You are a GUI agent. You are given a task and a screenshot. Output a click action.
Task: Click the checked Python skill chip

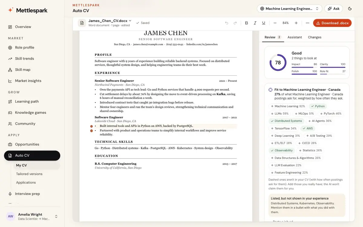click(x=318, y=106)
